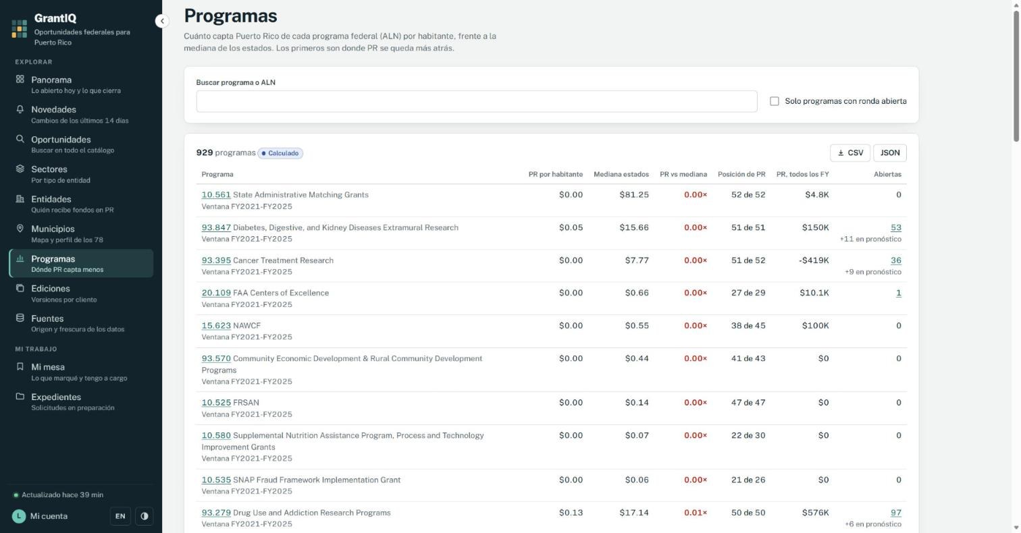
Task: Focus the Buscar programa o ALN field
Action: (477, 101)
